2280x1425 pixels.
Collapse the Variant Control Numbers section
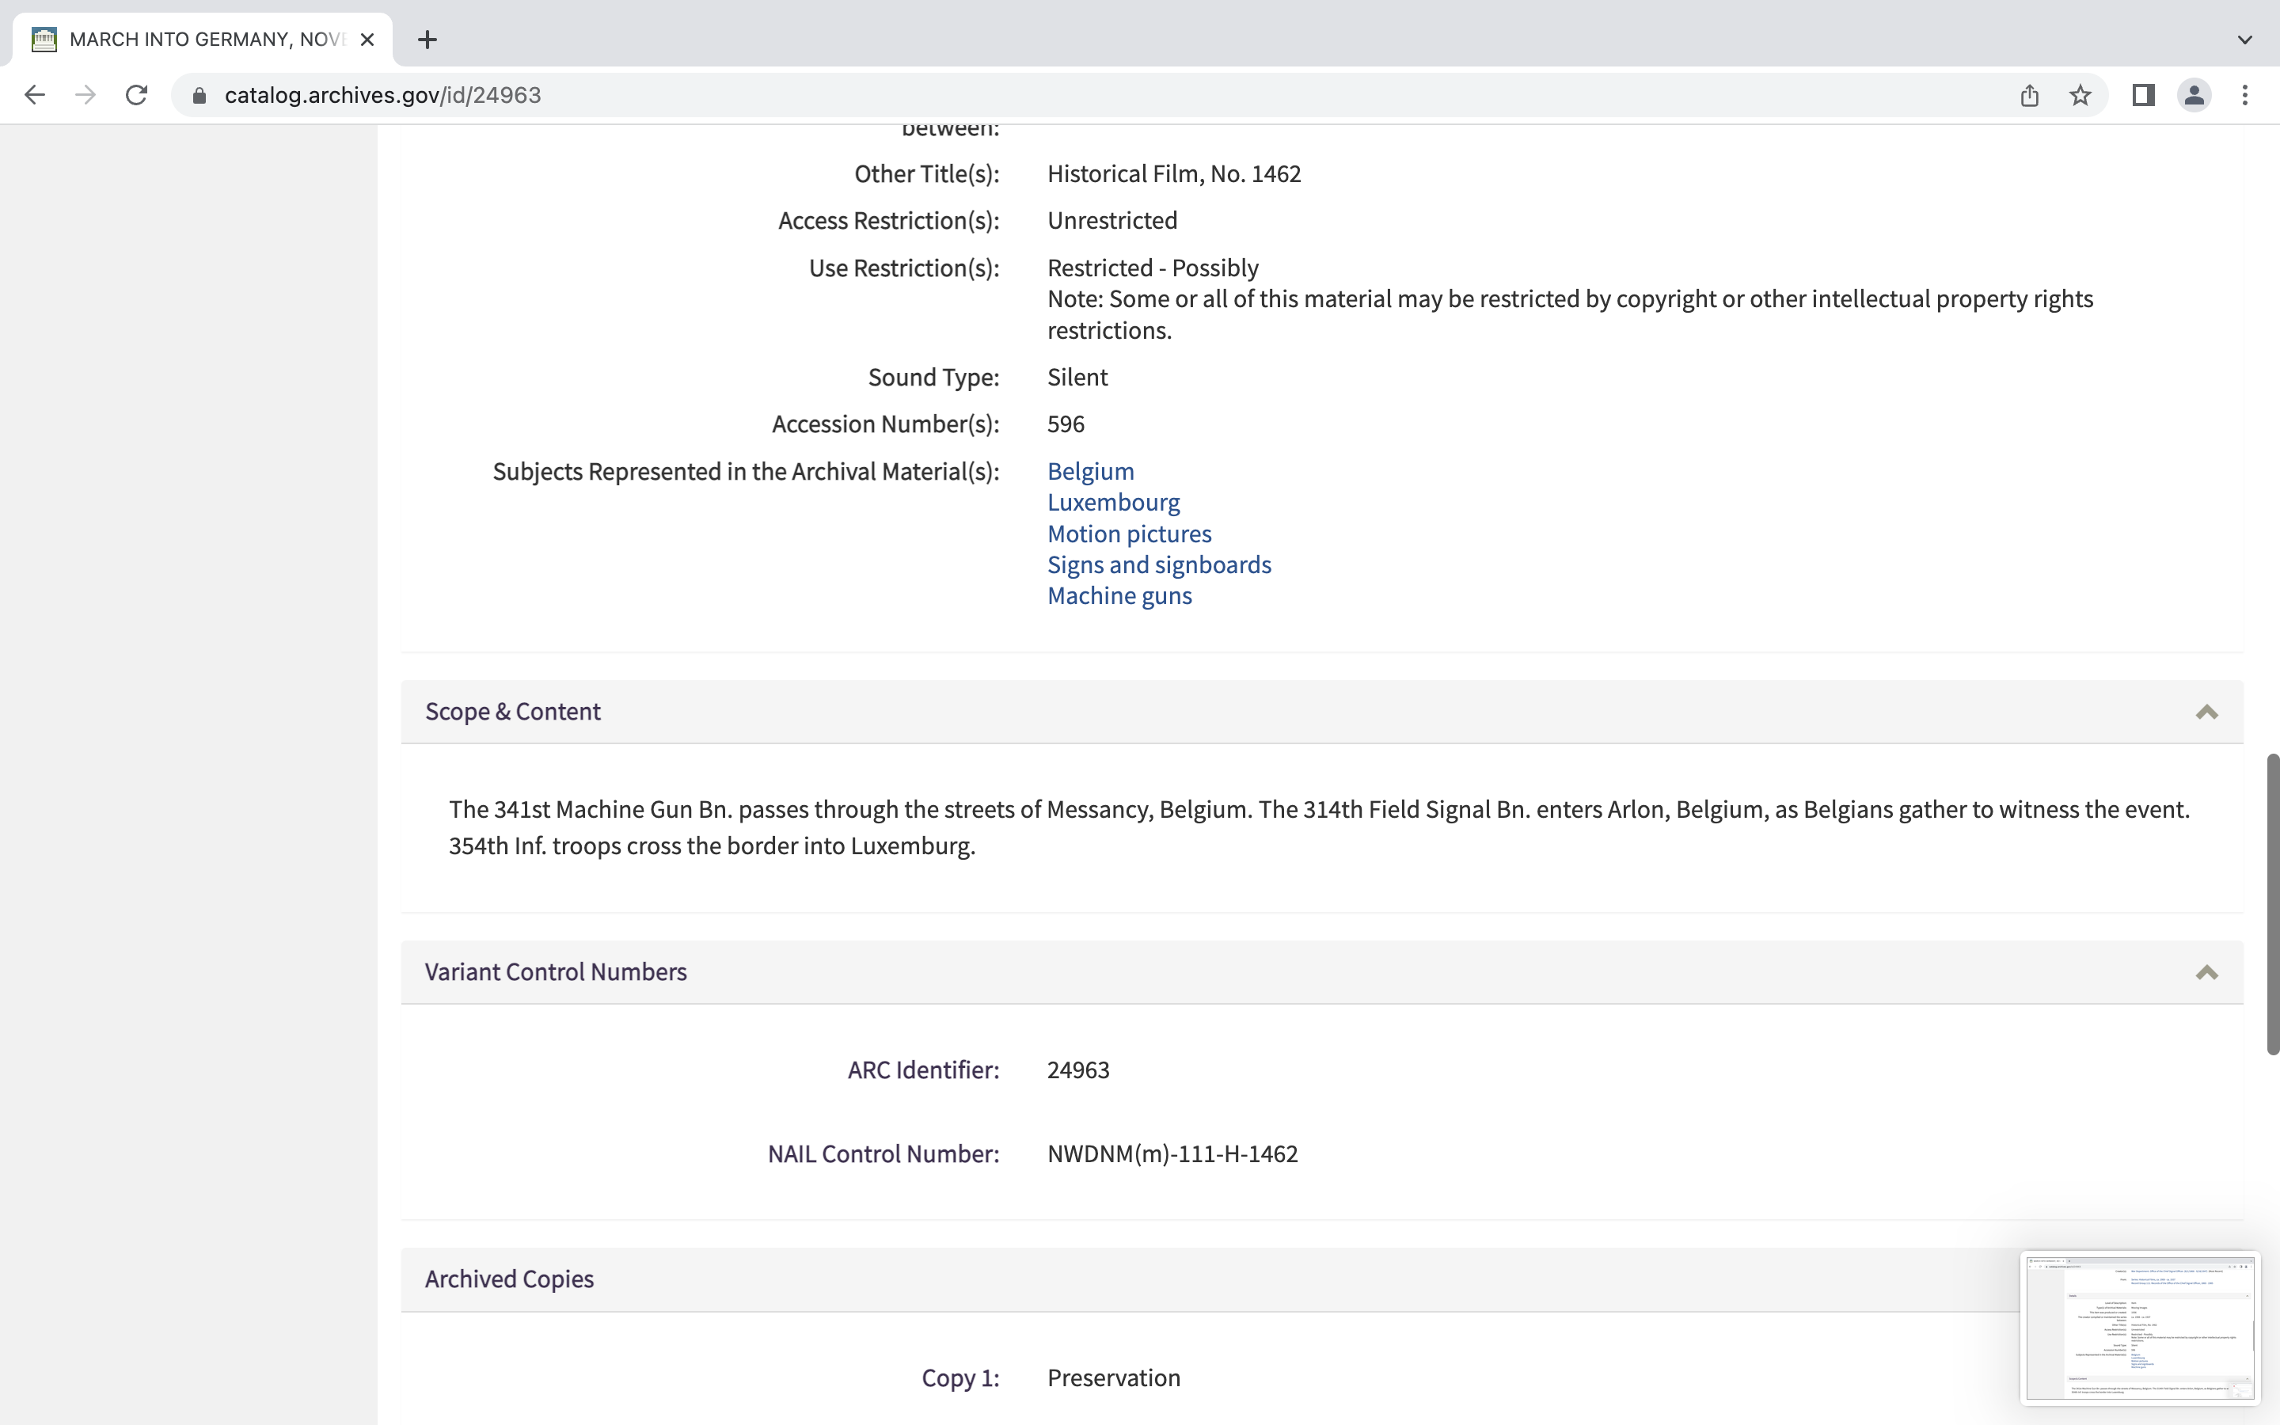coord(2206,973)
